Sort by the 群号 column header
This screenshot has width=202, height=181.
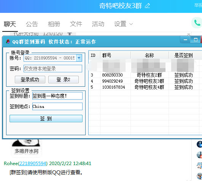pyautogui.click(x=115, y=55)
